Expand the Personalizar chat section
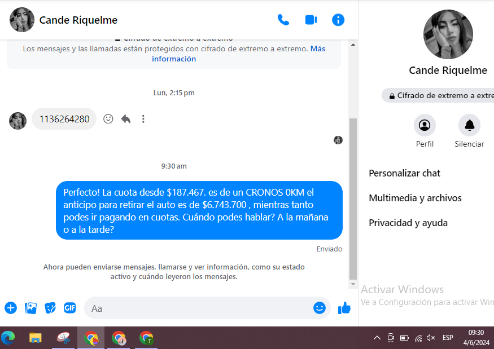The width and height of the screenshot is (494, 349). [x=404, y=173]
